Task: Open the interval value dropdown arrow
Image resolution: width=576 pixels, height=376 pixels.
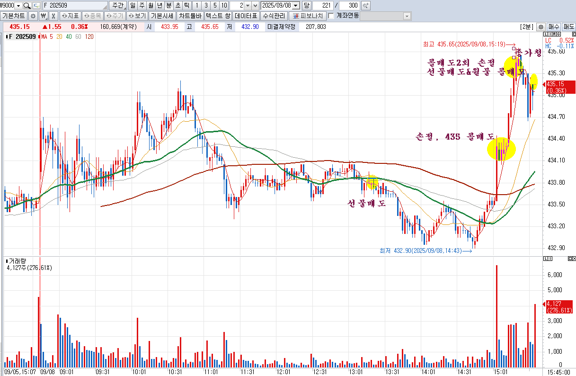Action: point(248,6)
